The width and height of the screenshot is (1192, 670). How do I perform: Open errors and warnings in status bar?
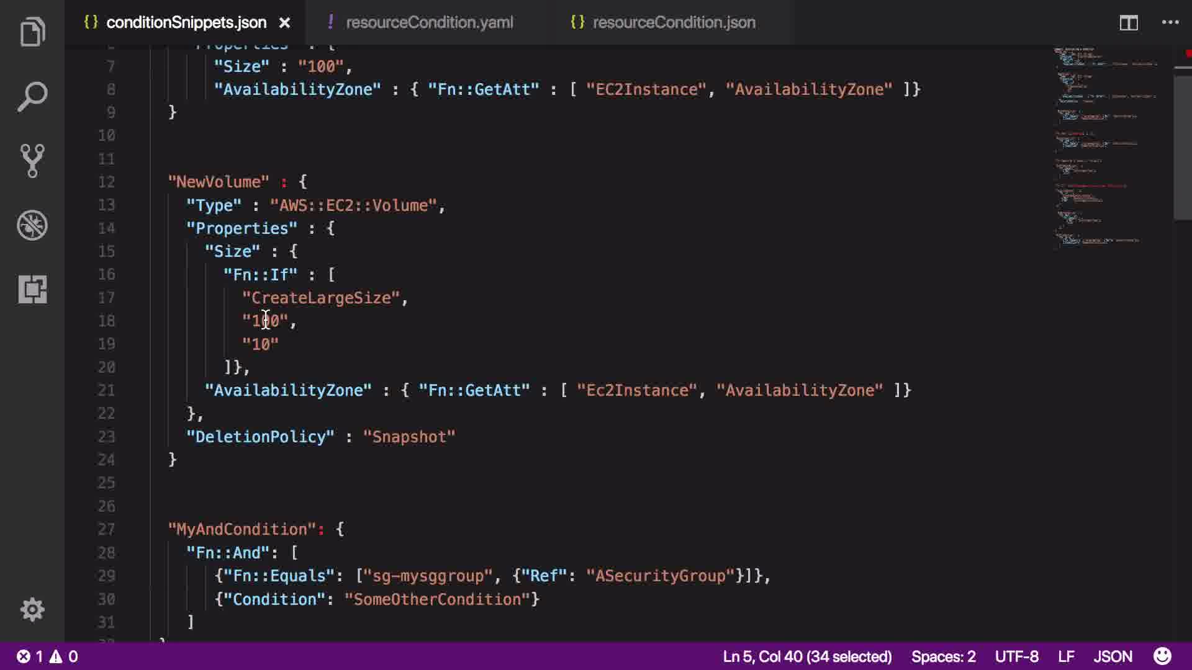tap(47, 656)
